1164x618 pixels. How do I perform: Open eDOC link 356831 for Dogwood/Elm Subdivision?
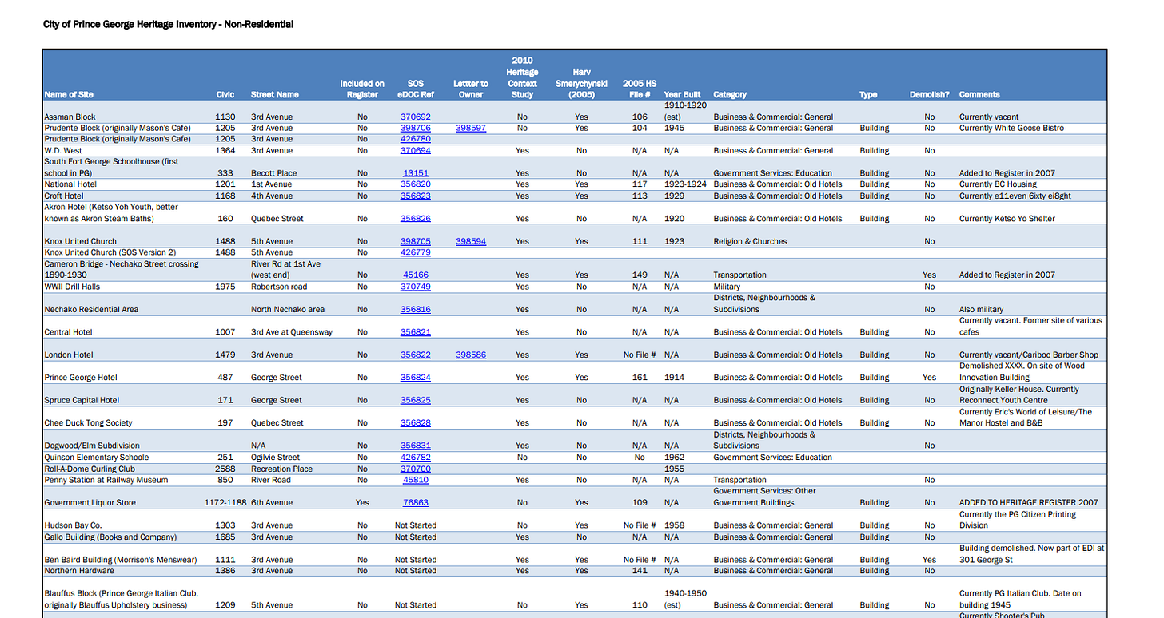pyautogui.click(x=416, y=446)
